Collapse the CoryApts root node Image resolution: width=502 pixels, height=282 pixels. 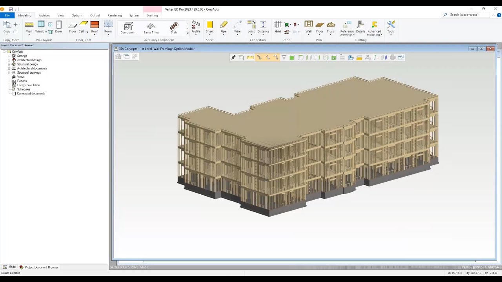tap(4, 52)
